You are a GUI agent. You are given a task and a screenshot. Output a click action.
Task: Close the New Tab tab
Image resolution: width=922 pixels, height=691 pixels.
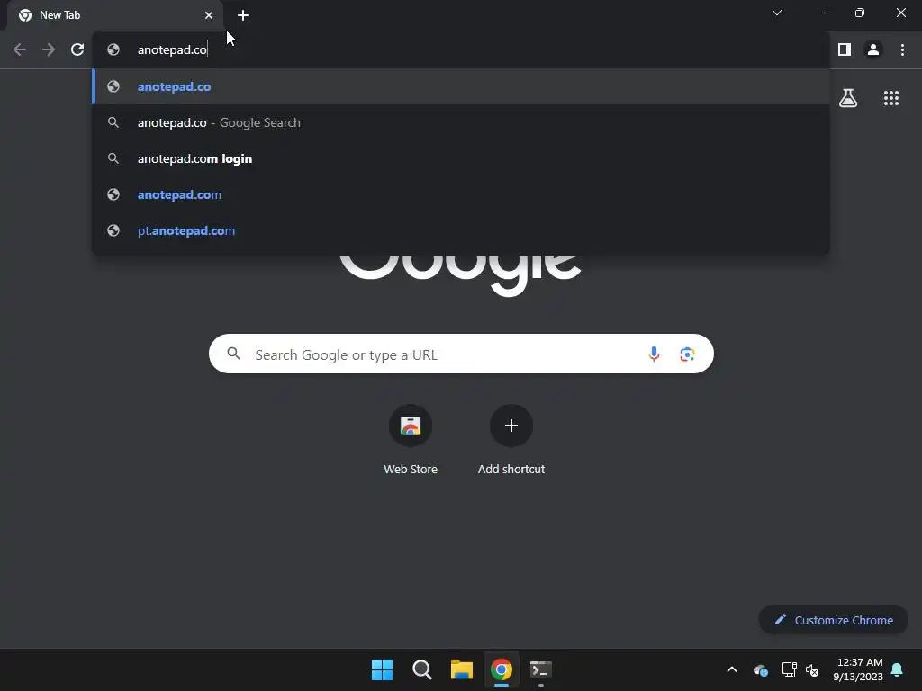coord(209,15)
